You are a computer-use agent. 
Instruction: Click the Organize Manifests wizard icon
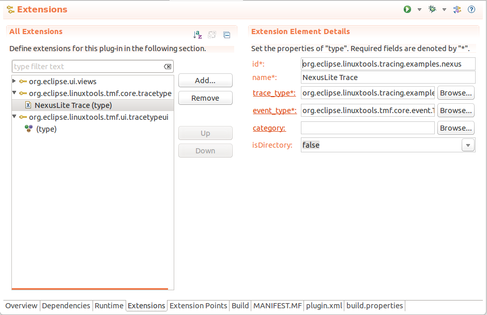[x=457, y=9]
